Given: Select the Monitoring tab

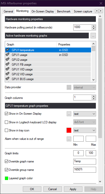Looking at the screenshot, I should pyautogui.click(x=22, y=11).
